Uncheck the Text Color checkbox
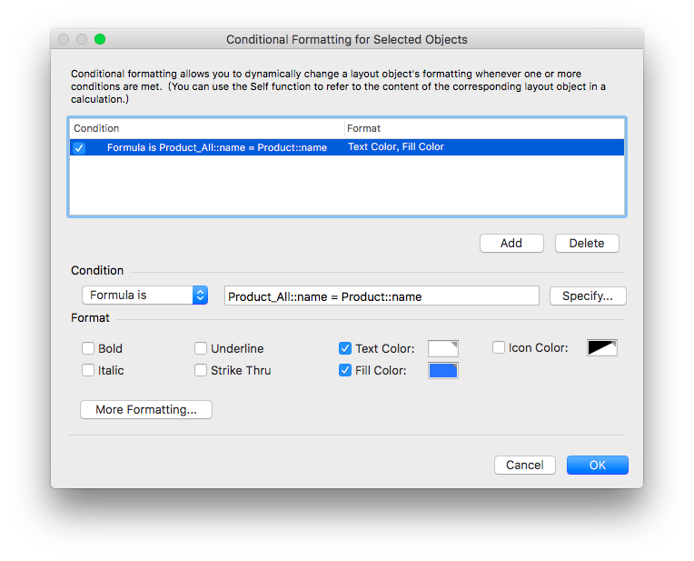 tap(345, 348)
